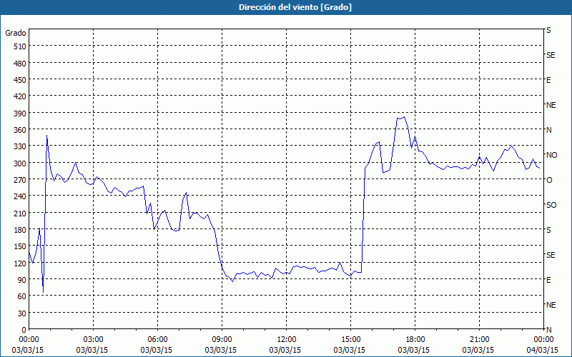Select the NO compass direction label
This screenshot has width=572, height=357.
tap(551, 155)
